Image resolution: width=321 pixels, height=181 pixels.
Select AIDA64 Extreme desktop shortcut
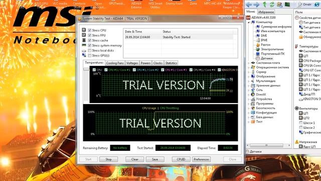pyautogui.click(x=136, y=5)
